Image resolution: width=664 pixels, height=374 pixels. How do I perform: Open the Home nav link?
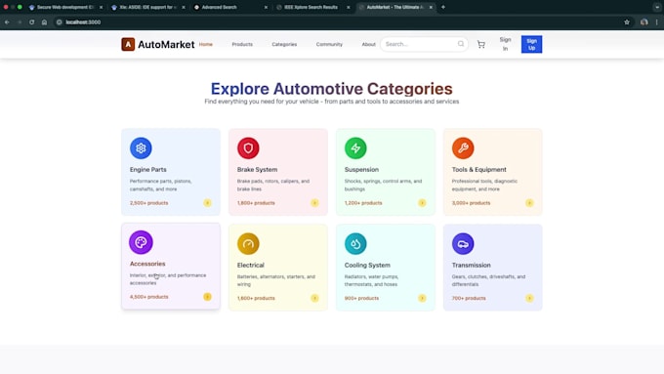pos(206,44)
